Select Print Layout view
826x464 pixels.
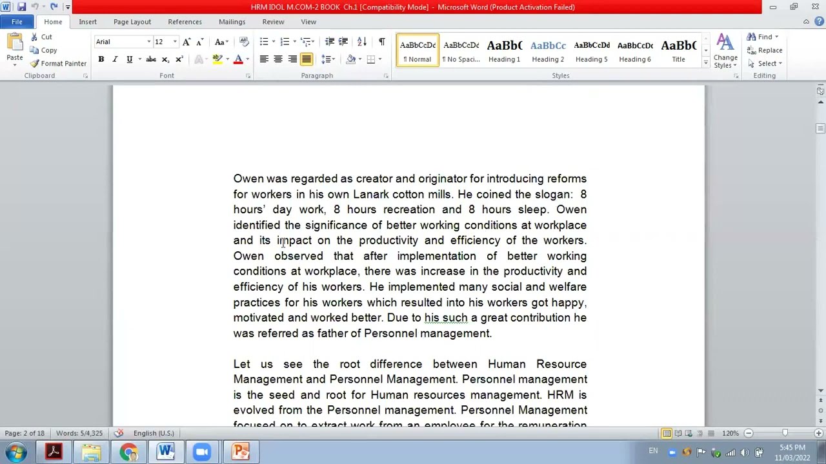coord(667,434)
